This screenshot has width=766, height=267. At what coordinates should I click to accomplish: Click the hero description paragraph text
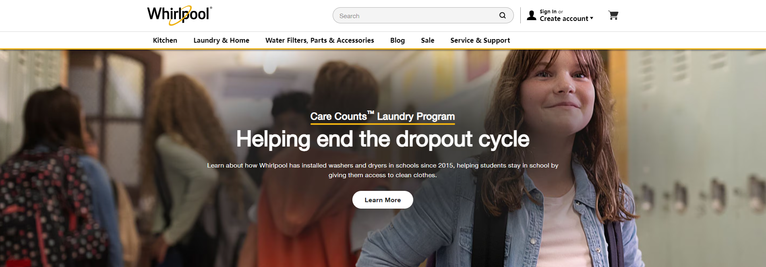tap(383, 170)
